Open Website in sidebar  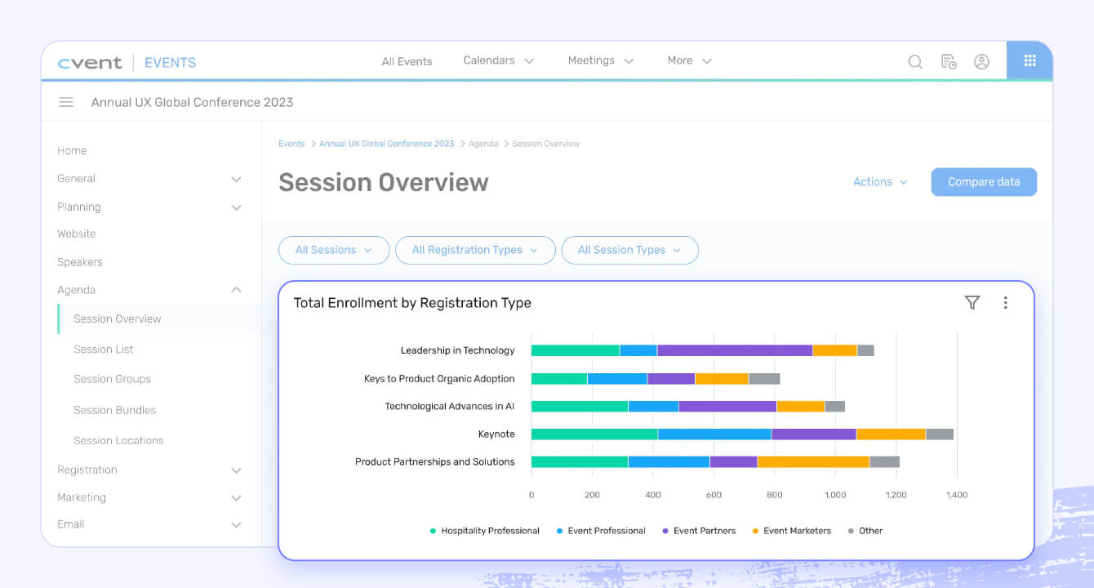(77, 234)
